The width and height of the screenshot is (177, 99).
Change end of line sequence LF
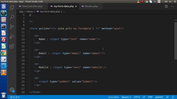[144, 97]
